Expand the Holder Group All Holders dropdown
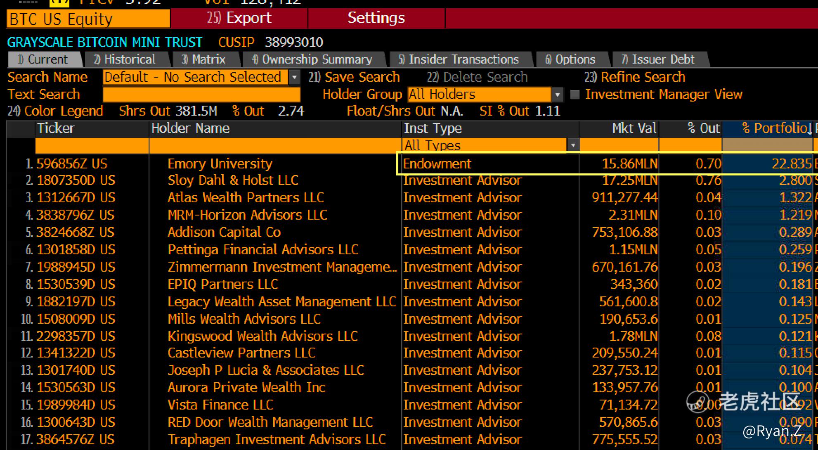 pyautogui.click(x=557, y=95)
